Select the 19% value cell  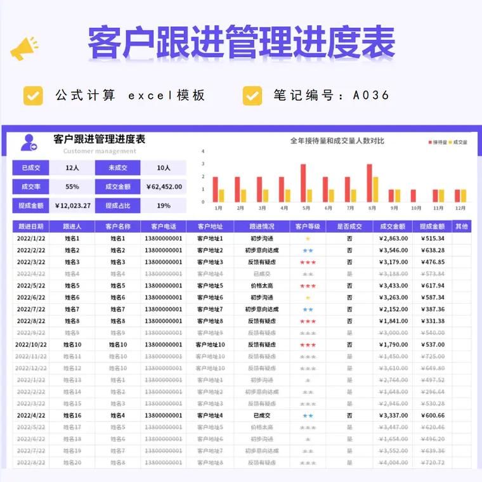163,205
